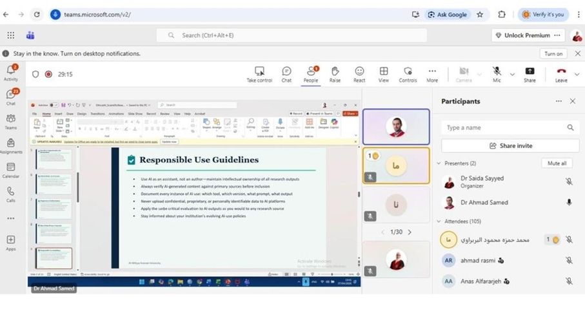Click the Type a name search field

point(503,127)
